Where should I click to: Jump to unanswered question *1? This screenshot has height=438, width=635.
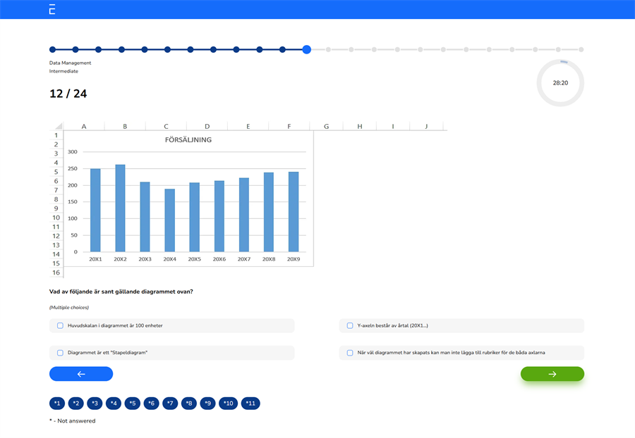(x=56, y=403)
